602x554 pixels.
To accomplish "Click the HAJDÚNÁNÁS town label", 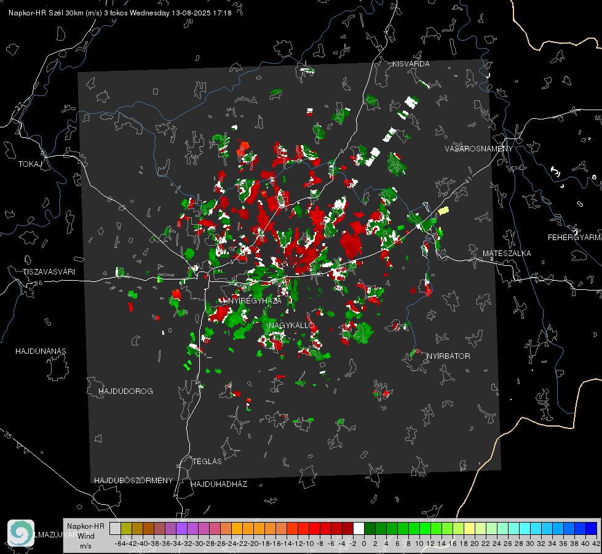I will [41, 351].
